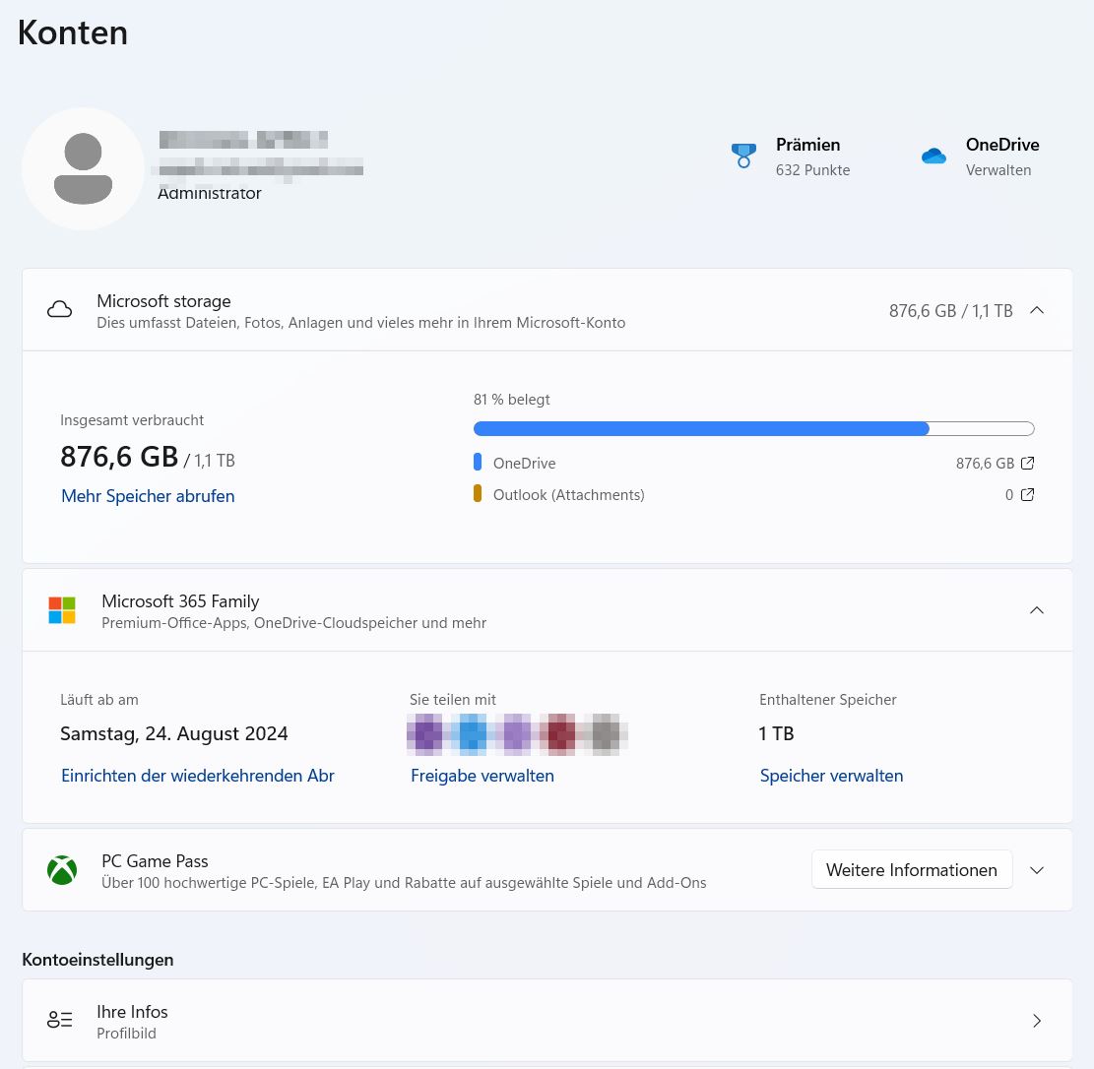Open Einrichten der wiederkehrenden Abr link
Viewport: 1094px width, 1069px height.
click(x=198, y=776)
